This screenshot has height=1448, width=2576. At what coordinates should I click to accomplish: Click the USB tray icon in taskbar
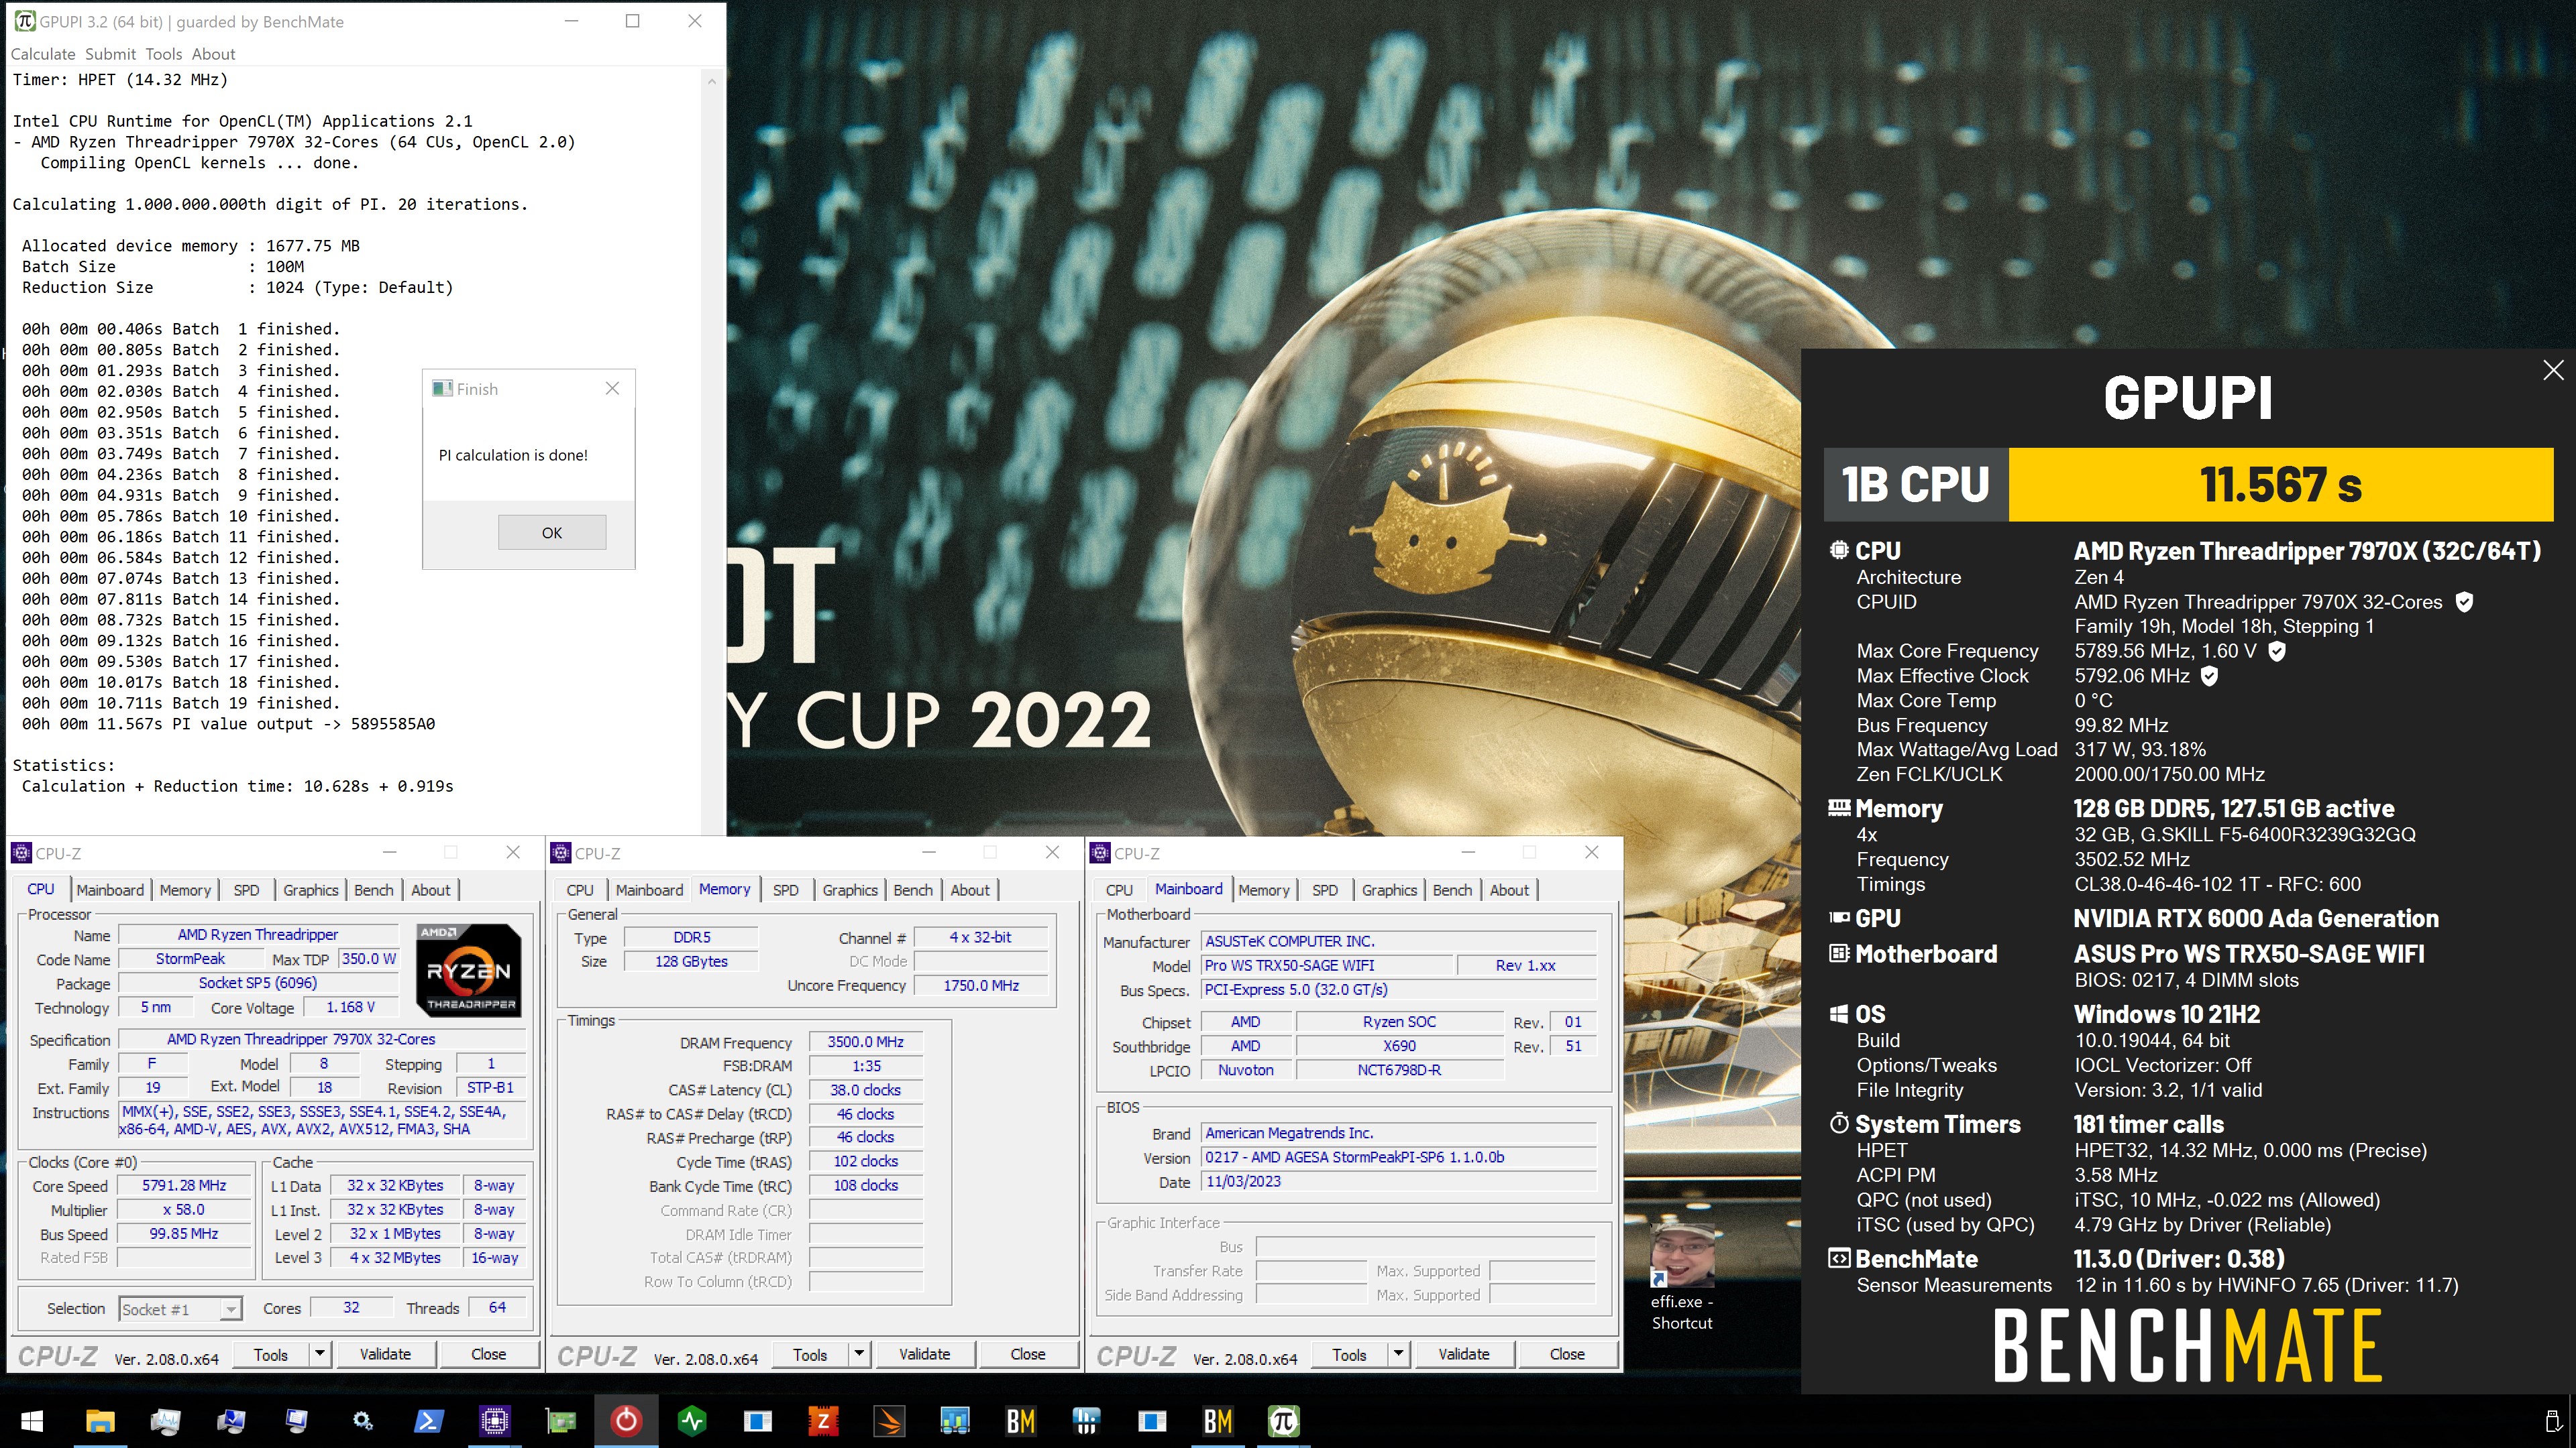[2552, 1420]
